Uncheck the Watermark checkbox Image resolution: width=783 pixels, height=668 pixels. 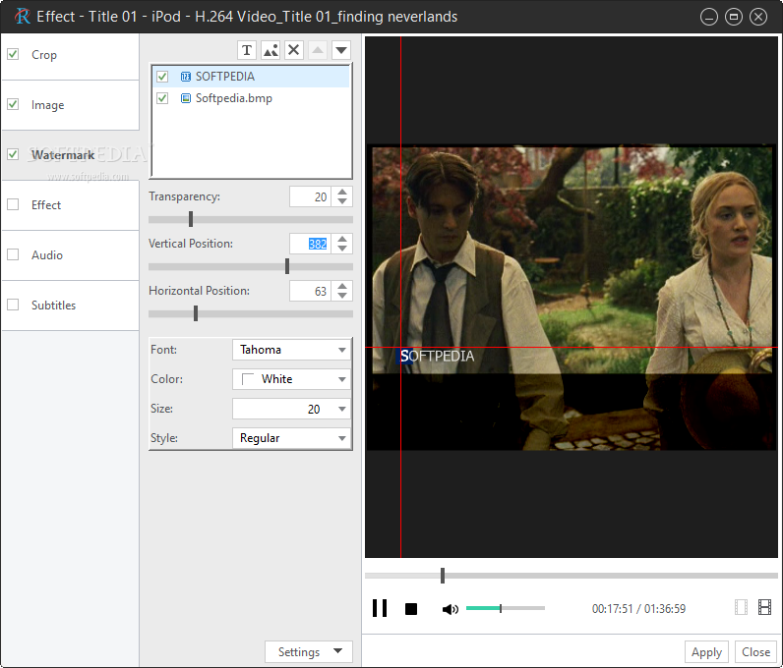(13, 154)
